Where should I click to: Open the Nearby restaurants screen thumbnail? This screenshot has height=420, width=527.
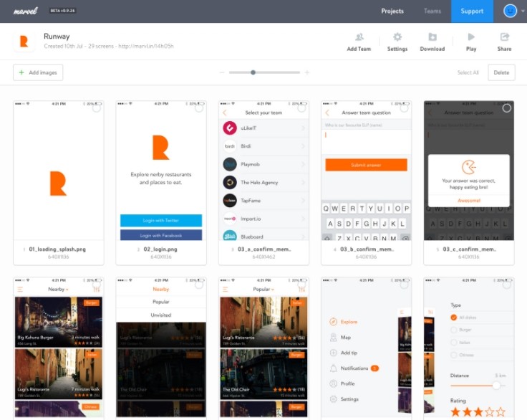tap(59, 348)
